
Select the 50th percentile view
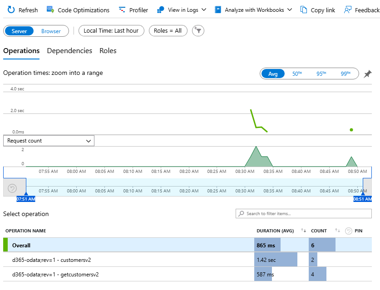[297, 73]
